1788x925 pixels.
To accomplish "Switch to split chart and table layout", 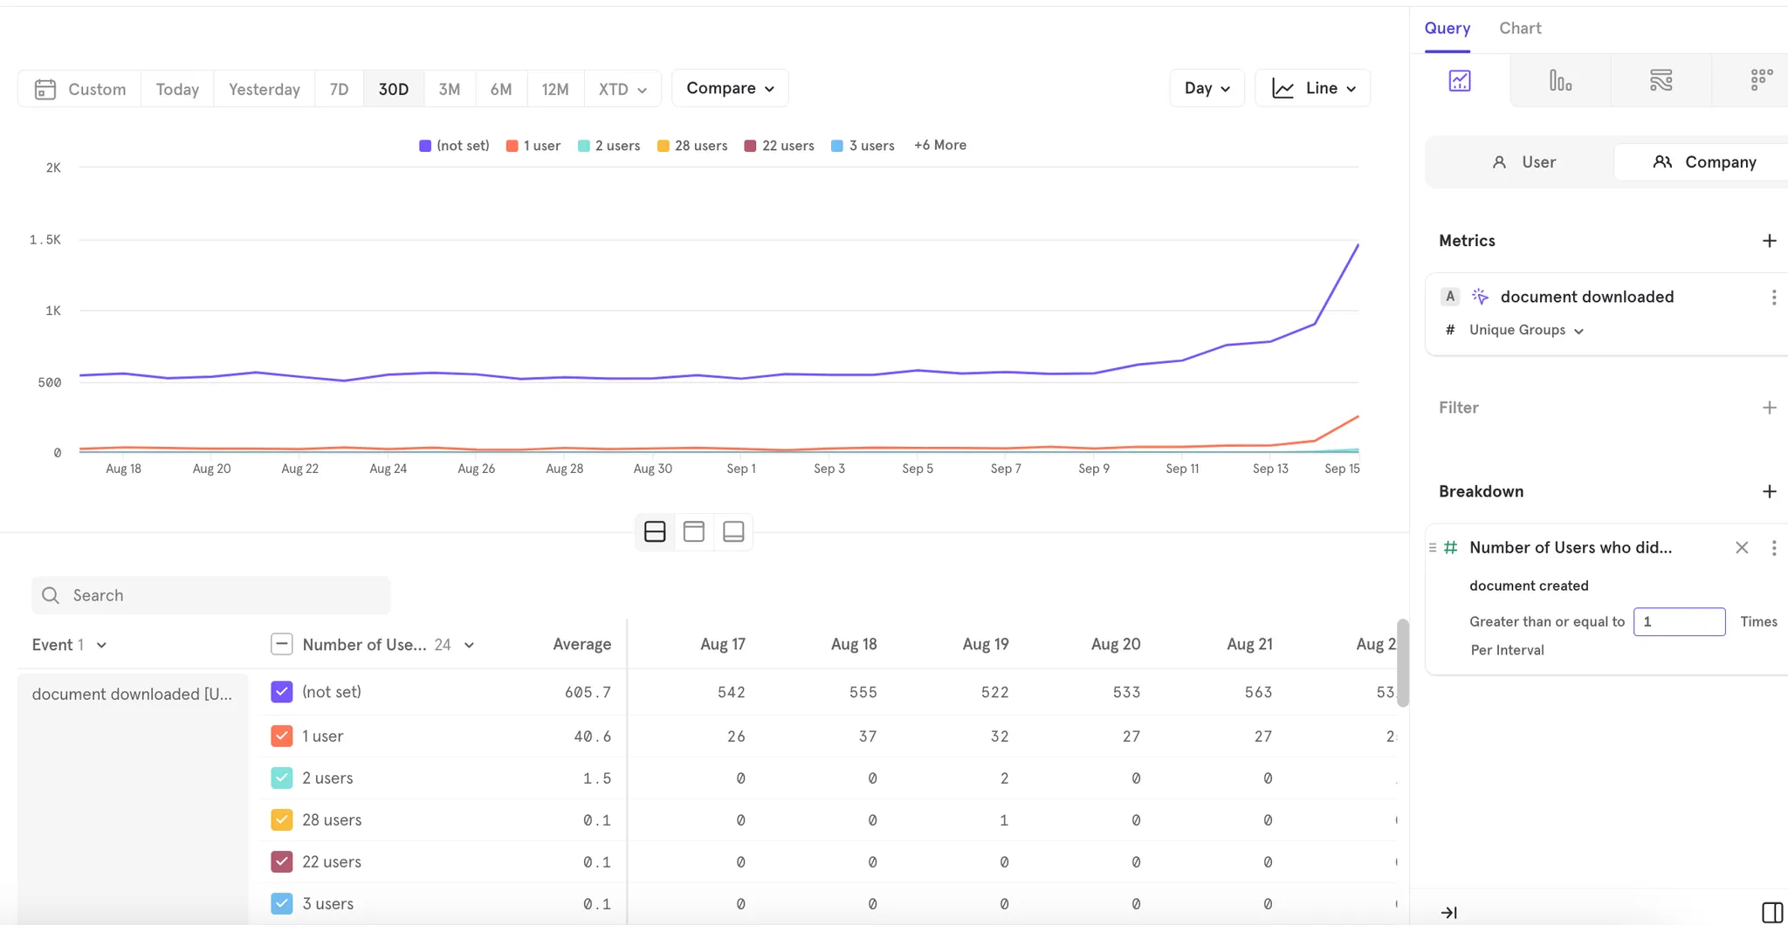I will 655,531.
